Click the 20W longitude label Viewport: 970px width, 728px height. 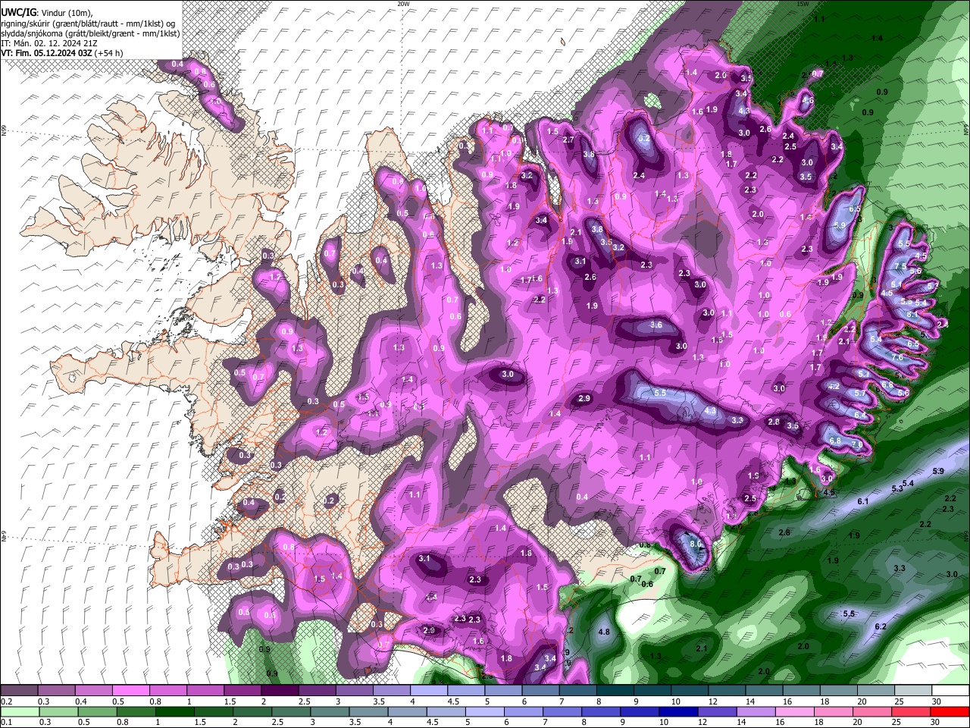point(403,4)
